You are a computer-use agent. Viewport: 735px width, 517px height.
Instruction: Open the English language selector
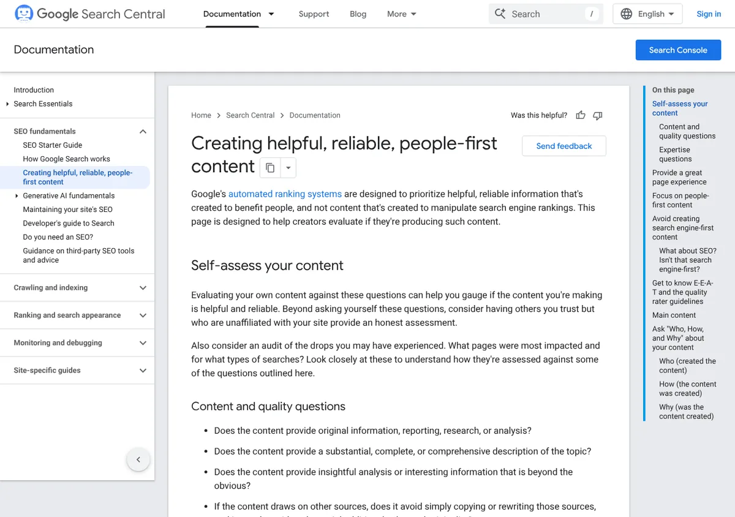pyautogui.click(x=647, y=13)
